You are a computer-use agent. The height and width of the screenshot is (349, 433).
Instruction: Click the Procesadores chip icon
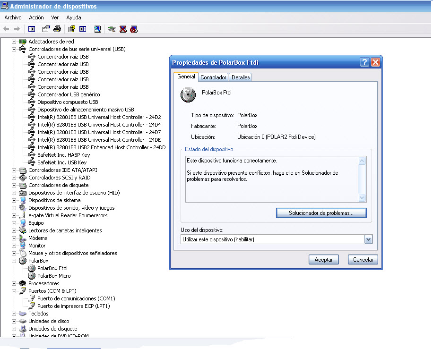click(23, 283)
